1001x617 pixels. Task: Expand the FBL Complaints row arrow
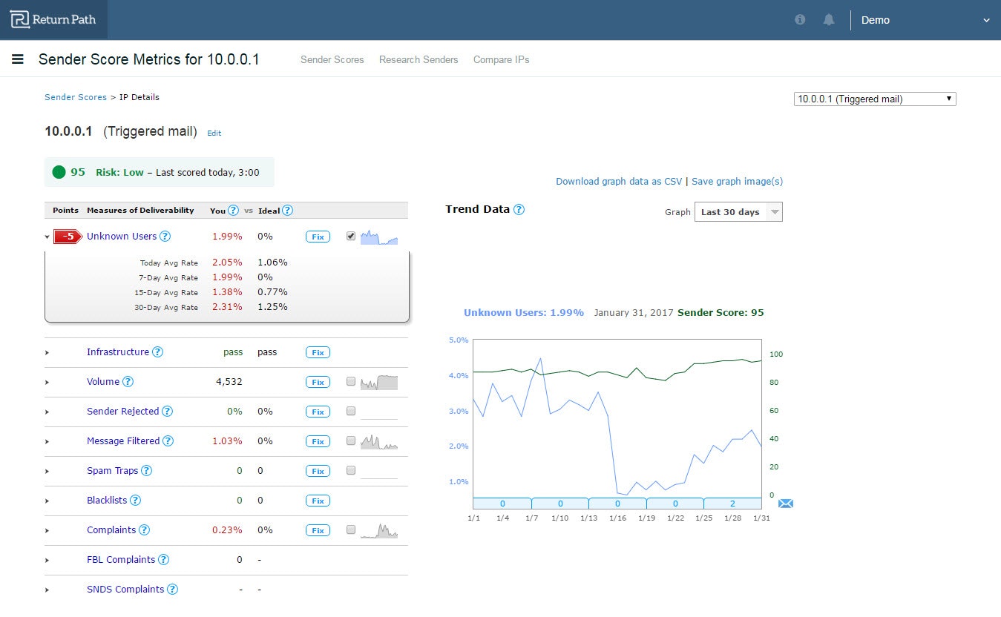click(47, 561)
